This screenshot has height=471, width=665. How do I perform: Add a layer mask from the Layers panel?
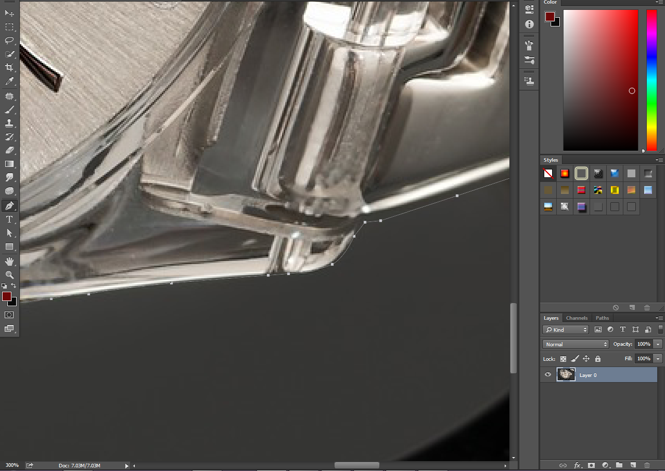tap(591, 465)
